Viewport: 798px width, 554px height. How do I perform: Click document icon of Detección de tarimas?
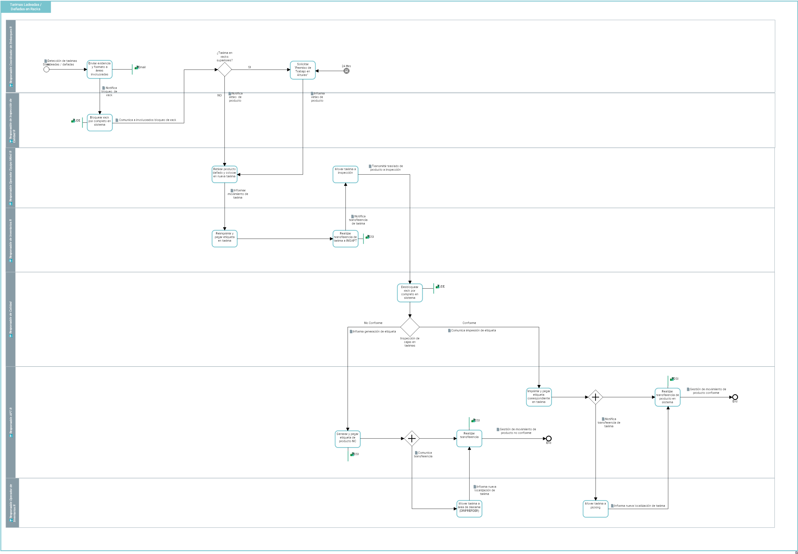click(x=46, y=61)
